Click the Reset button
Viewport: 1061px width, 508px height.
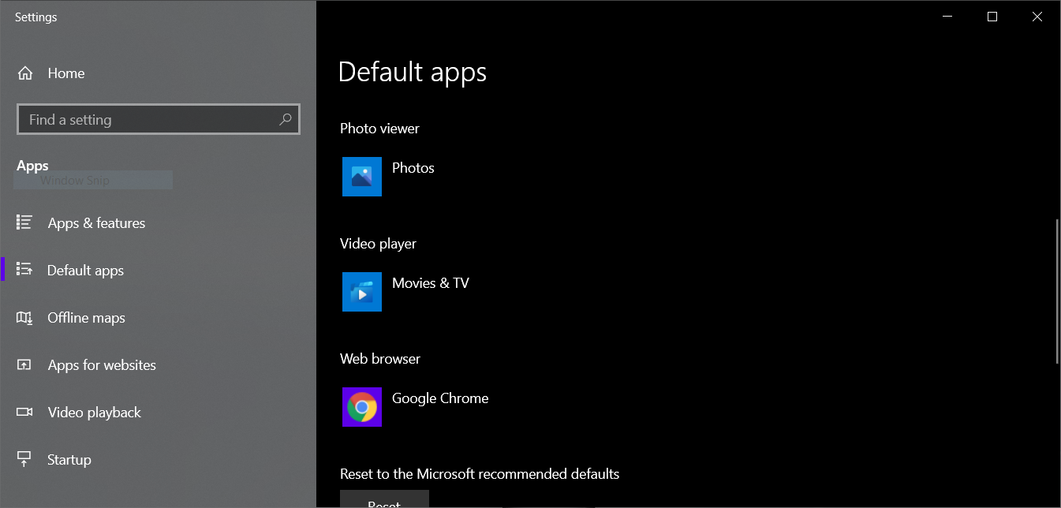(384, 499)
